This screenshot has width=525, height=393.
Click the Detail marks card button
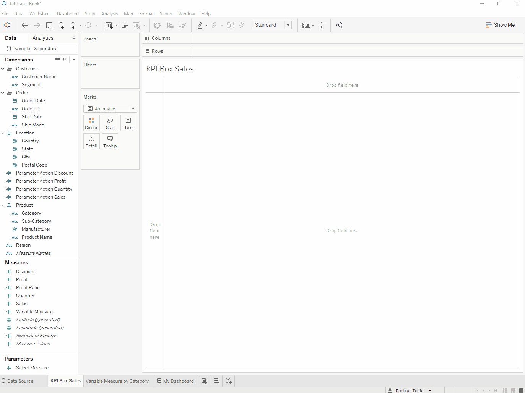coord(91,141)
